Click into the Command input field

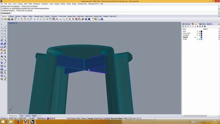point(114,13)
